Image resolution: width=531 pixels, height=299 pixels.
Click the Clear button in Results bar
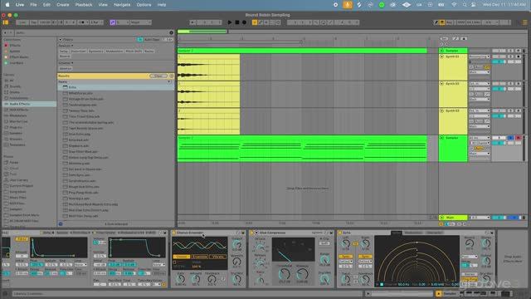pos(158,76)
